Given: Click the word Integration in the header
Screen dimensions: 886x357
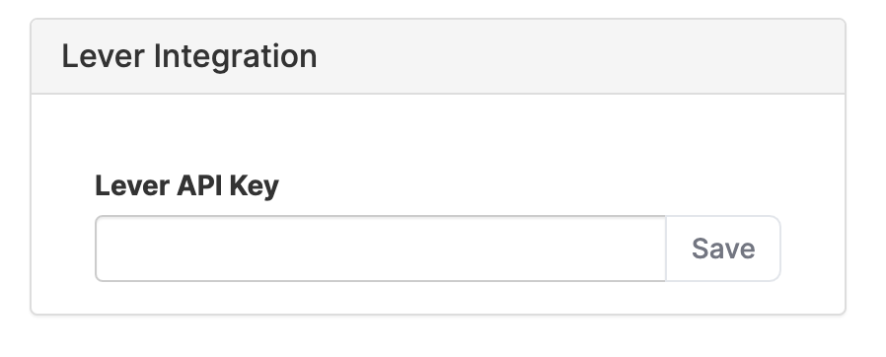Looking at the screenshot, I should coord(235,57).
